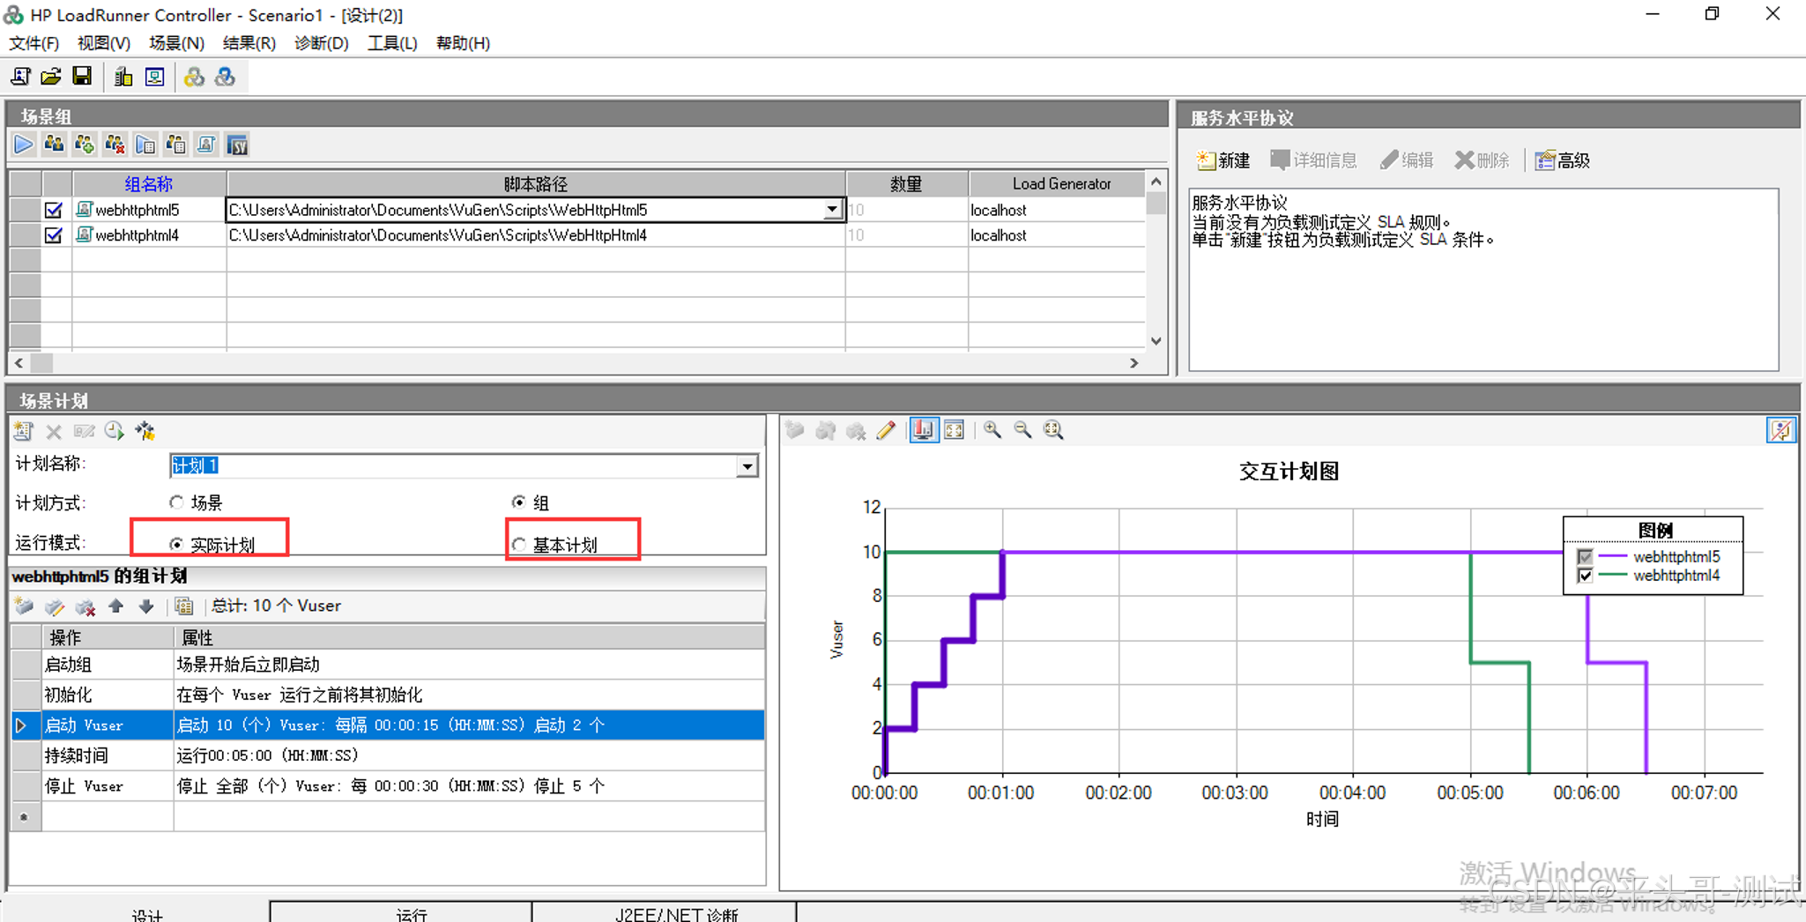Open run-time settings icon in scenario groups

point(145,144)
